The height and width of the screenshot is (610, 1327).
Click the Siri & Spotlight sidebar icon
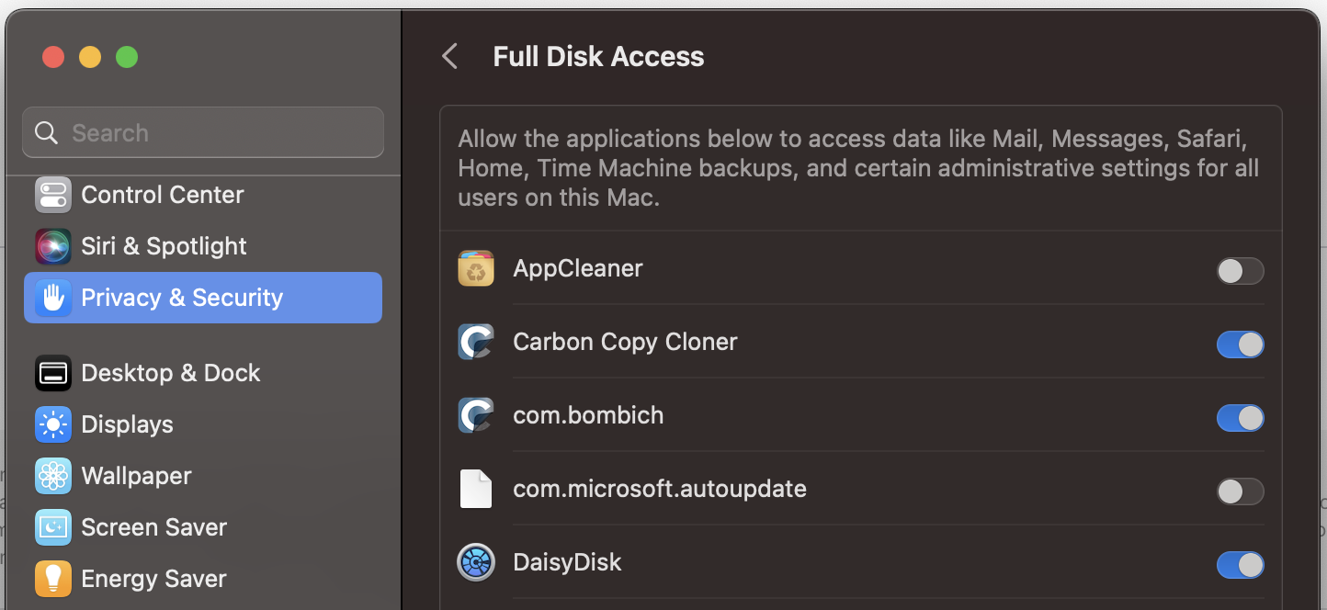(53, 246)
